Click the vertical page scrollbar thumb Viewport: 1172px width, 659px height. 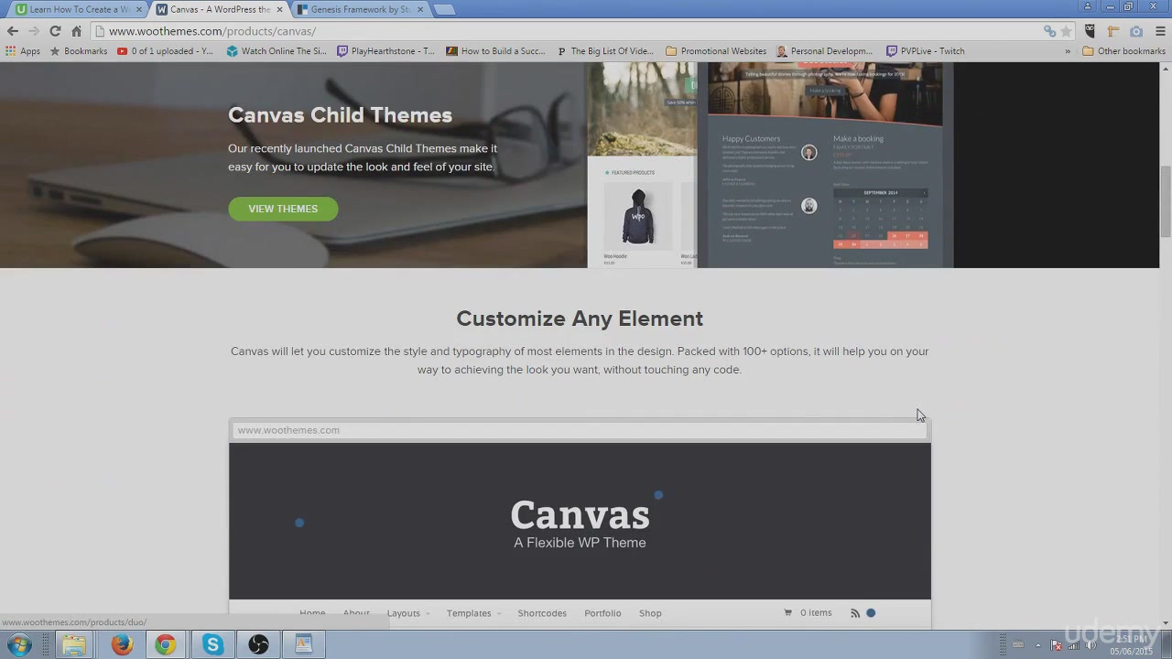[x=1166, y=201]
